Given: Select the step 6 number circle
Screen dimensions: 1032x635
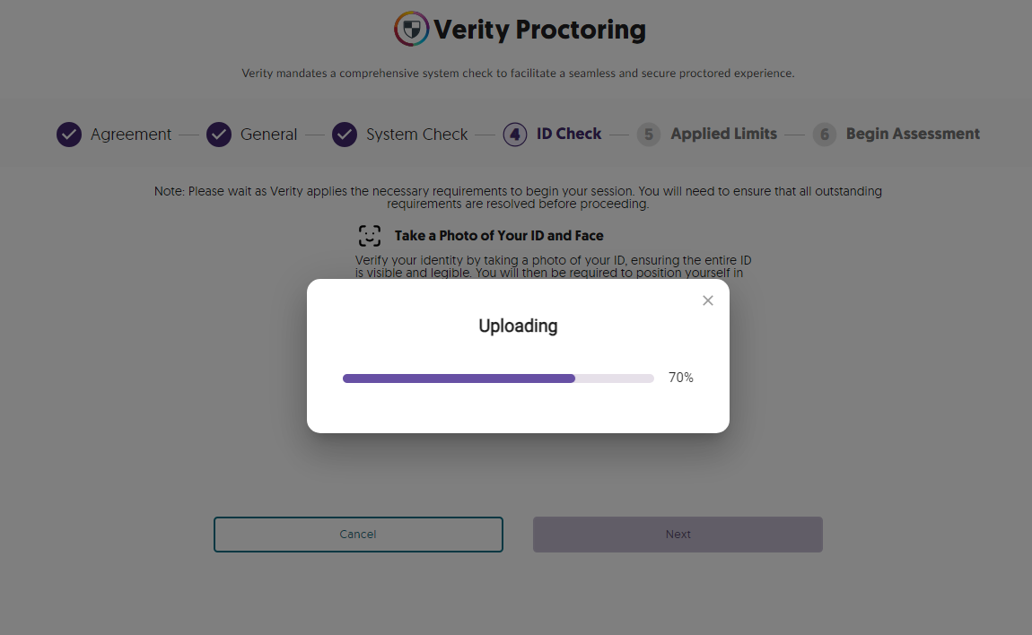Looking at the screenshot, I should (x=824, y=135).
